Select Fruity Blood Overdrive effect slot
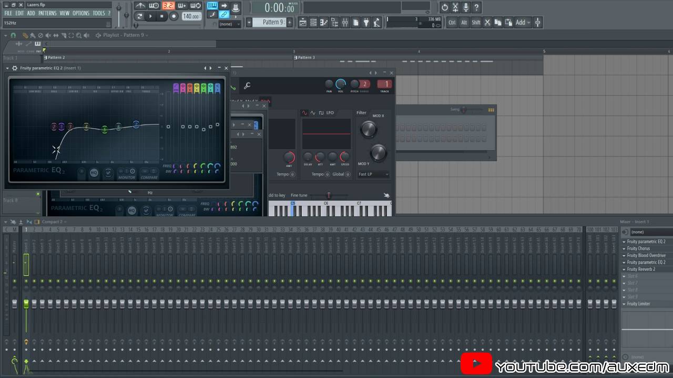 [646, 256]
